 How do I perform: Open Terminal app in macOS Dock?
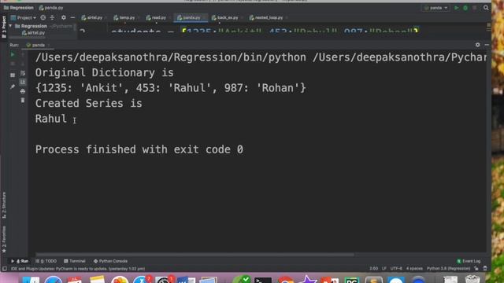coord(263,280)
